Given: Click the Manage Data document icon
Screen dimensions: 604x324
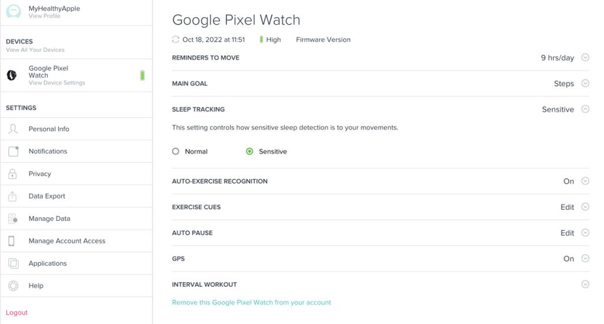Looking at the screenshot, I should click(x=13, y=219).
